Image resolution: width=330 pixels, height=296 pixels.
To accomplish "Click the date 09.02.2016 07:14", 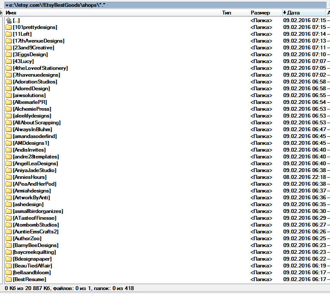I will click(x=304, y=34).
